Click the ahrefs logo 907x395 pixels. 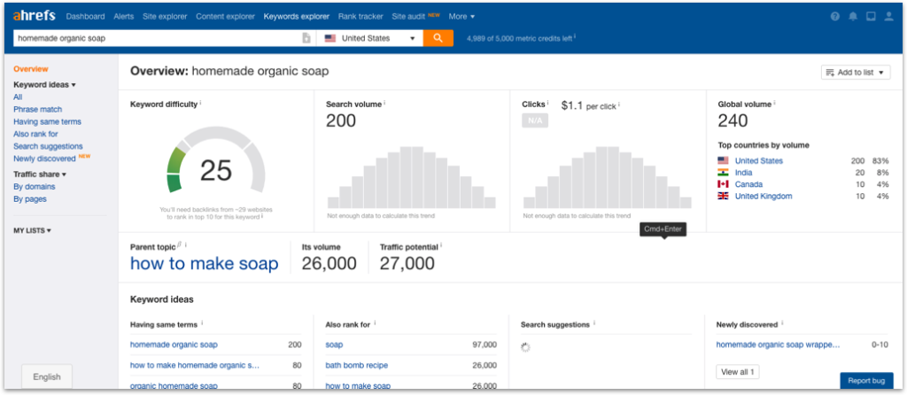tap(35, 16)
